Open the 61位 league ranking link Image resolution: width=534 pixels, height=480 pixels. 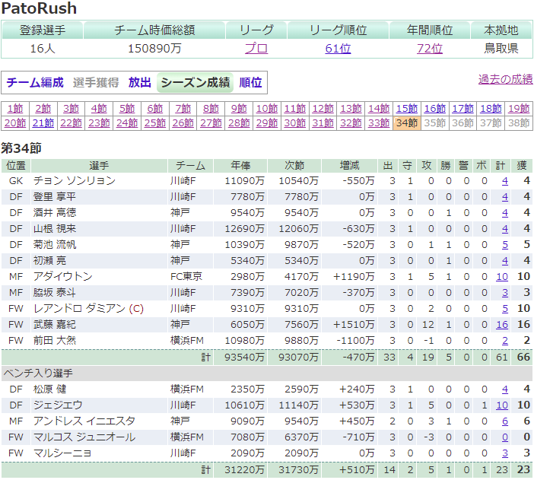tap(338, 49)
